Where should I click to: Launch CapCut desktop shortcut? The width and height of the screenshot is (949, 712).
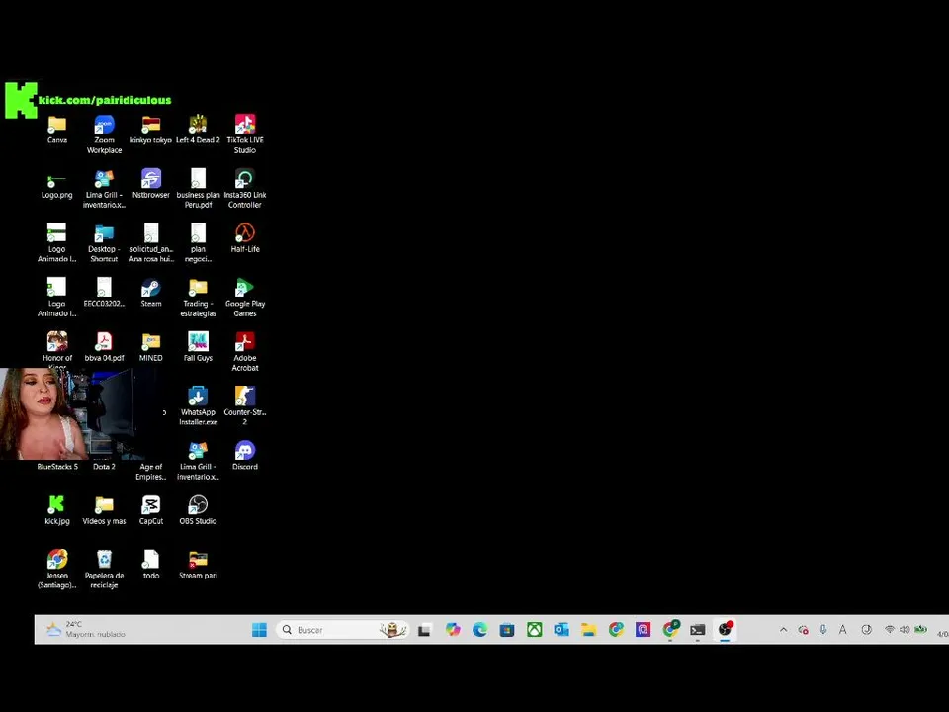click(x=150, y=505)
